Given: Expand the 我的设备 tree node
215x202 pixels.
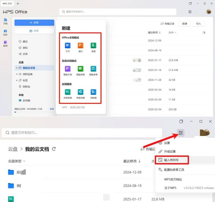Looking at the screenshot, I should (x=17, y=74).
